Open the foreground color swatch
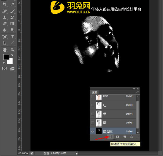The width and height of the screenshot is (163, 156). click(6, 57)
